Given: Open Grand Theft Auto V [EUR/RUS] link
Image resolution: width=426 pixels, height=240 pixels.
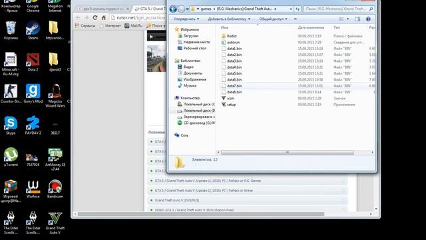Looking at the screenshot, I should pyautogui.click(x=177, y=200).
